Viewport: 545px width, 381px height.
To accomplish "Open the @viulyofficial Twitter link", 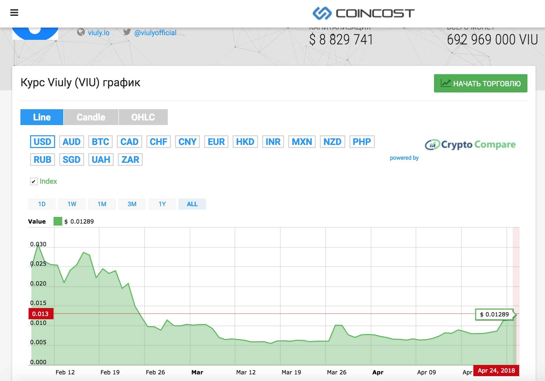I will point(155,33).
